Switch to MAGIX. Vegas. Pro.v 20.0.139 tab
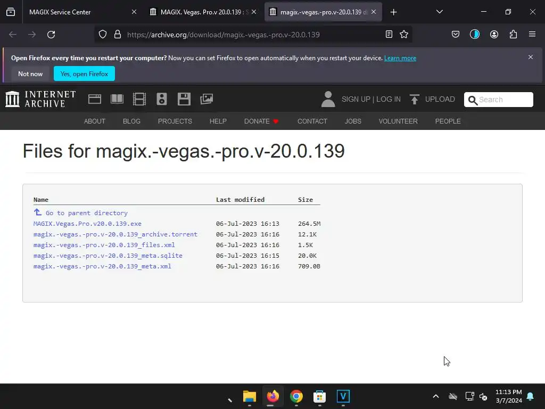Viewport: 545px width, 409px height. click(203, 12)
